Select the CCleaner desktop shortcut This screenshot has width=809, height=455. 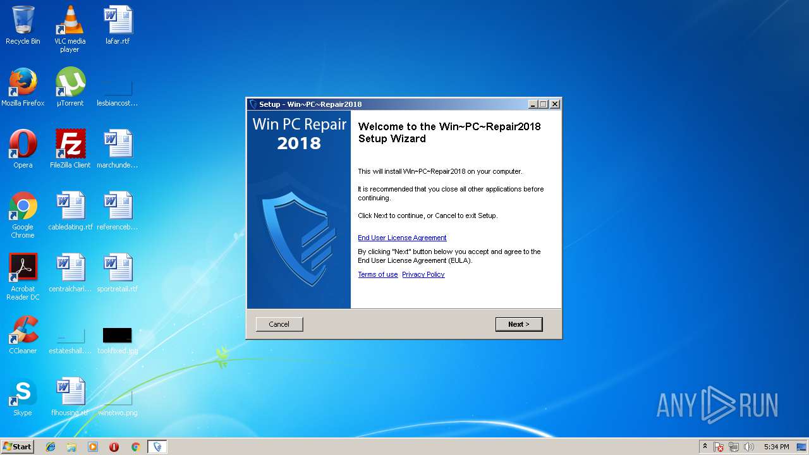pos(23,335)
